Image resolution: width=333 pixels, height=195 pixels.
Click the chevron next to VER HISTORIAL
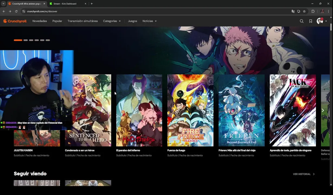[314, 174]
